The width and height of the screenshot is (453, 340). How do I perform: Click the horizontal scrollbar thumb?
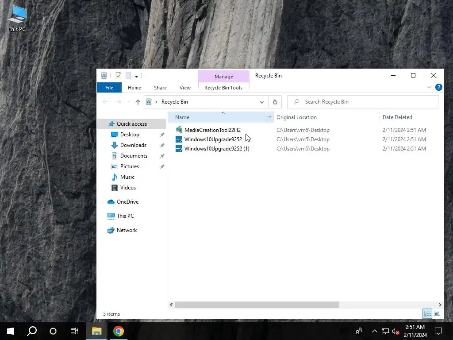click(257, 305)
